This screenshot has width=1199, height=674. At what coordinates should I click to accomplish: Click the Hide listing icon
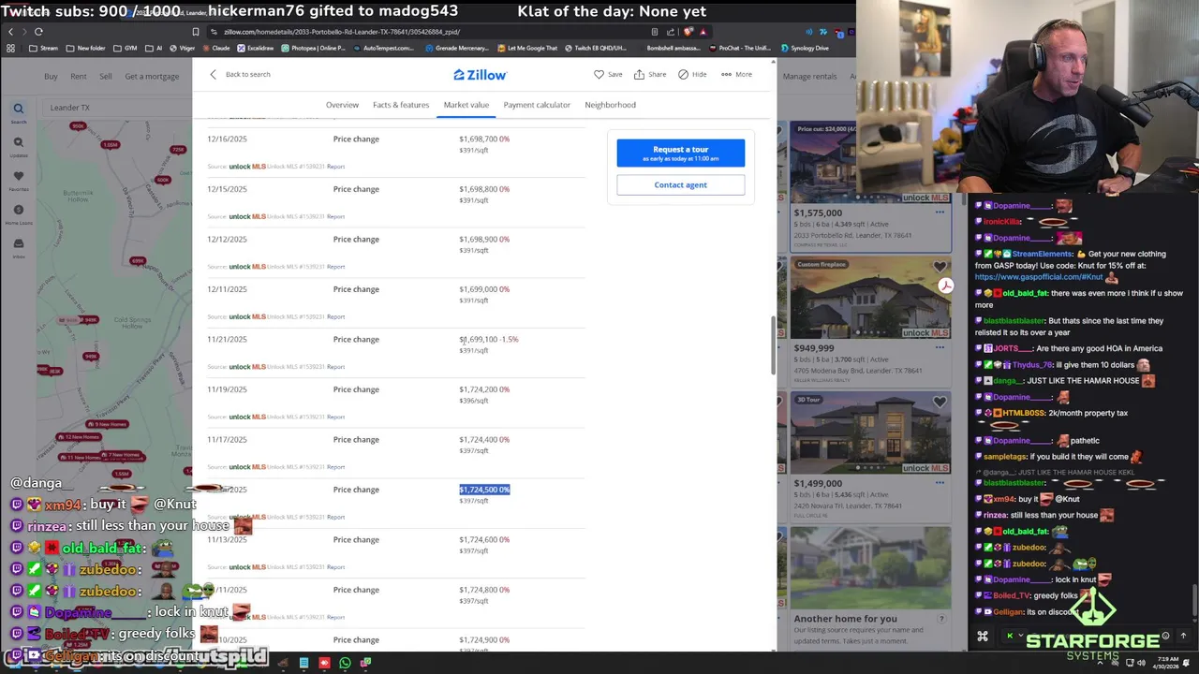click(x=683, y=74)
